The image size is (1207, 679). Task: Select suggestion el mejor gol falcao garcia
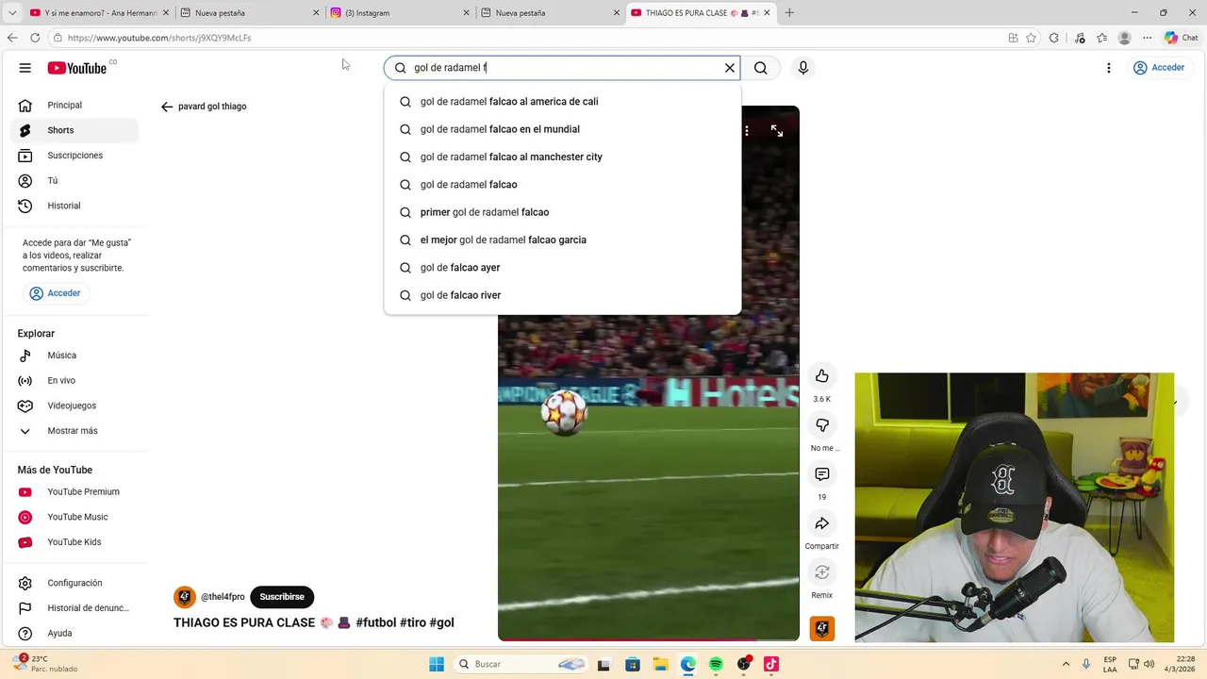[563, 240]
